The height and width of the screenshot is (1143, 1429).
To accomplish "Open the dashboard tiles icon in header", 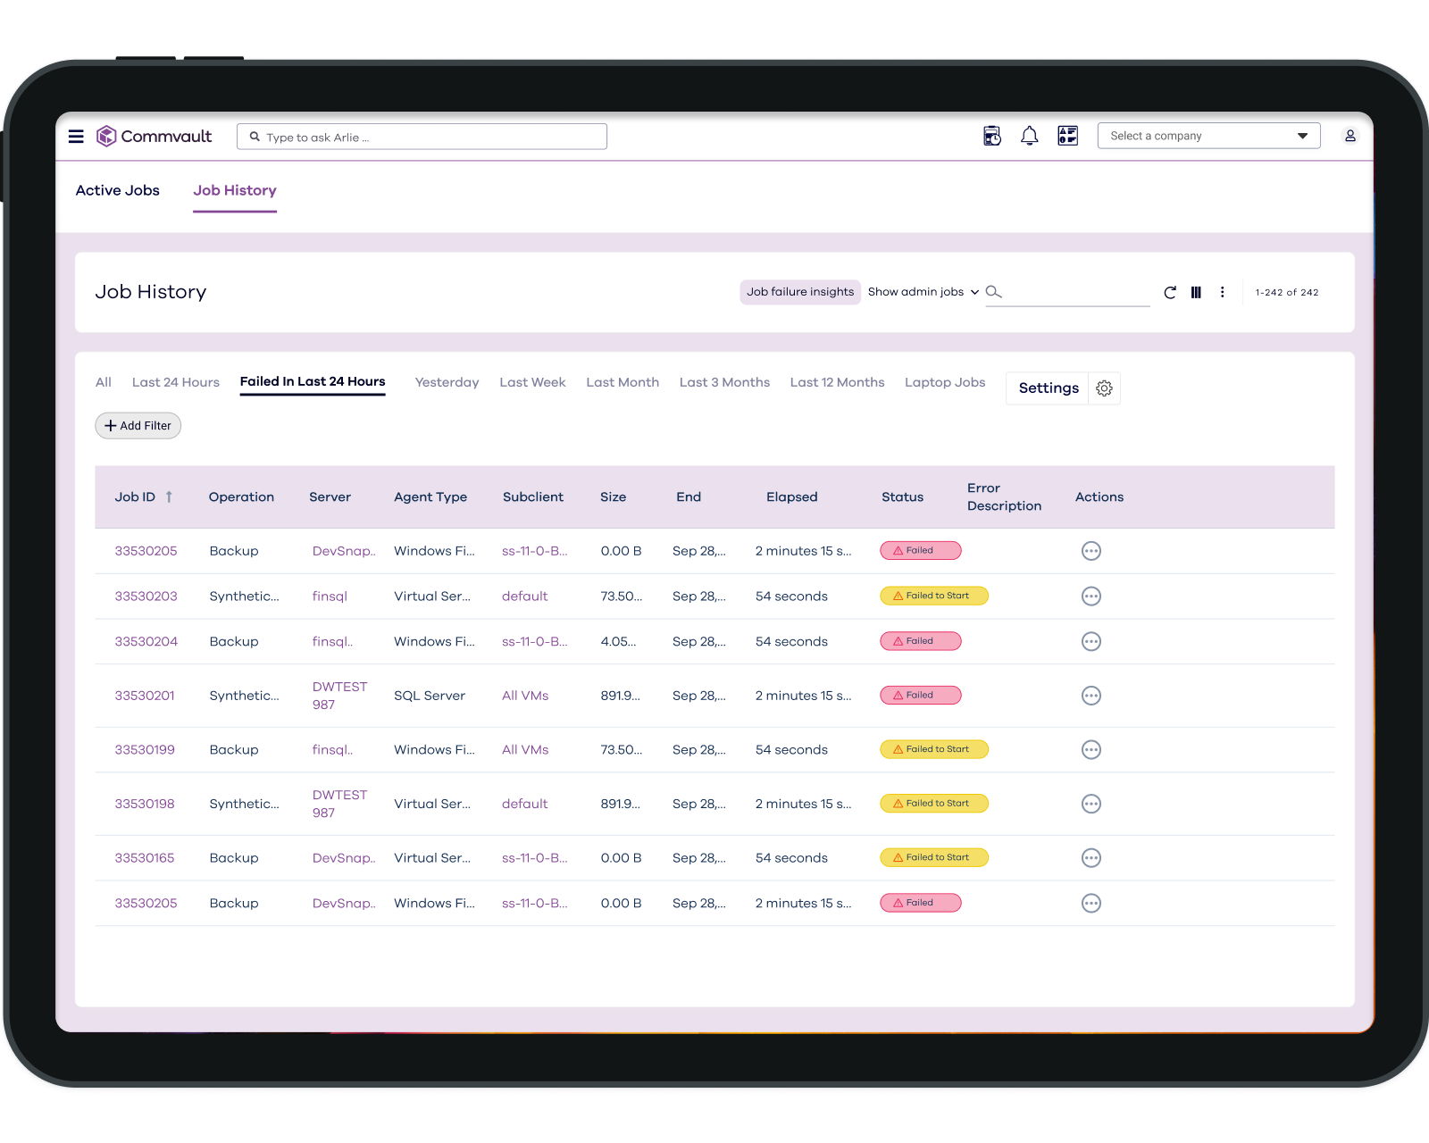I will pyautogui.click(x=1067, y=136).
